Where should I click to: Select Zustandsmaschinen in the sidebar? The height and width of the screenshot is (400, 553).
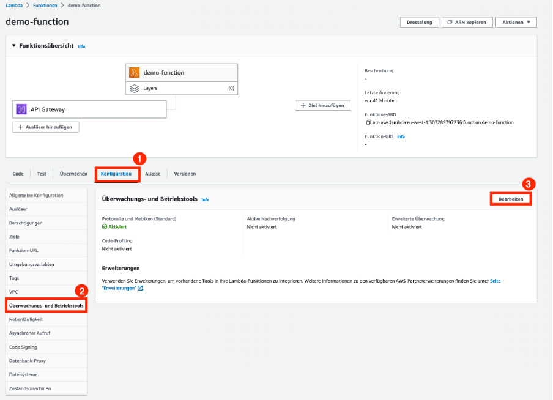(x=46, y=388)
